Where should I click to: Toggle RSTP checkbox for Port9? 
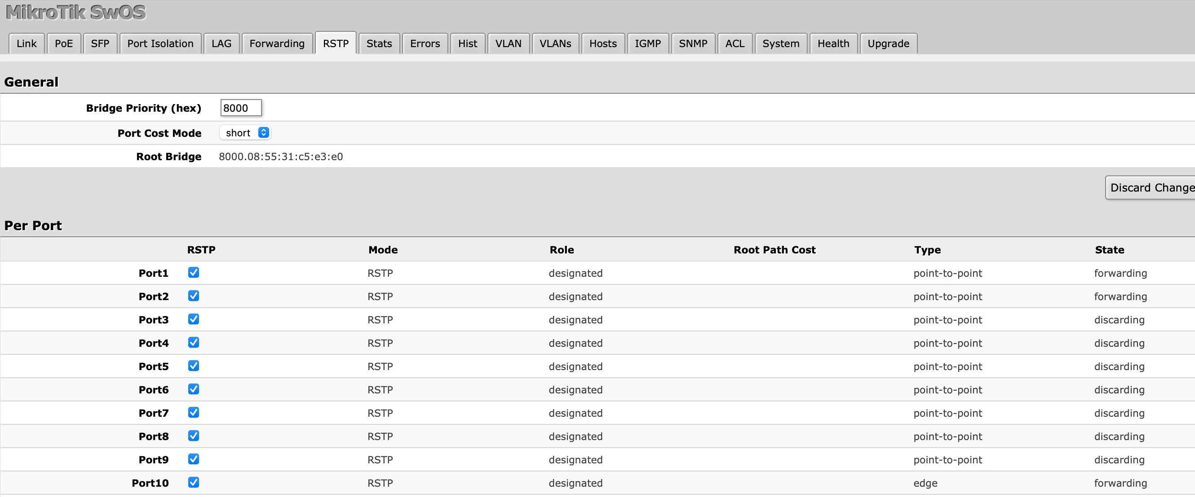(x=194, y=459)
